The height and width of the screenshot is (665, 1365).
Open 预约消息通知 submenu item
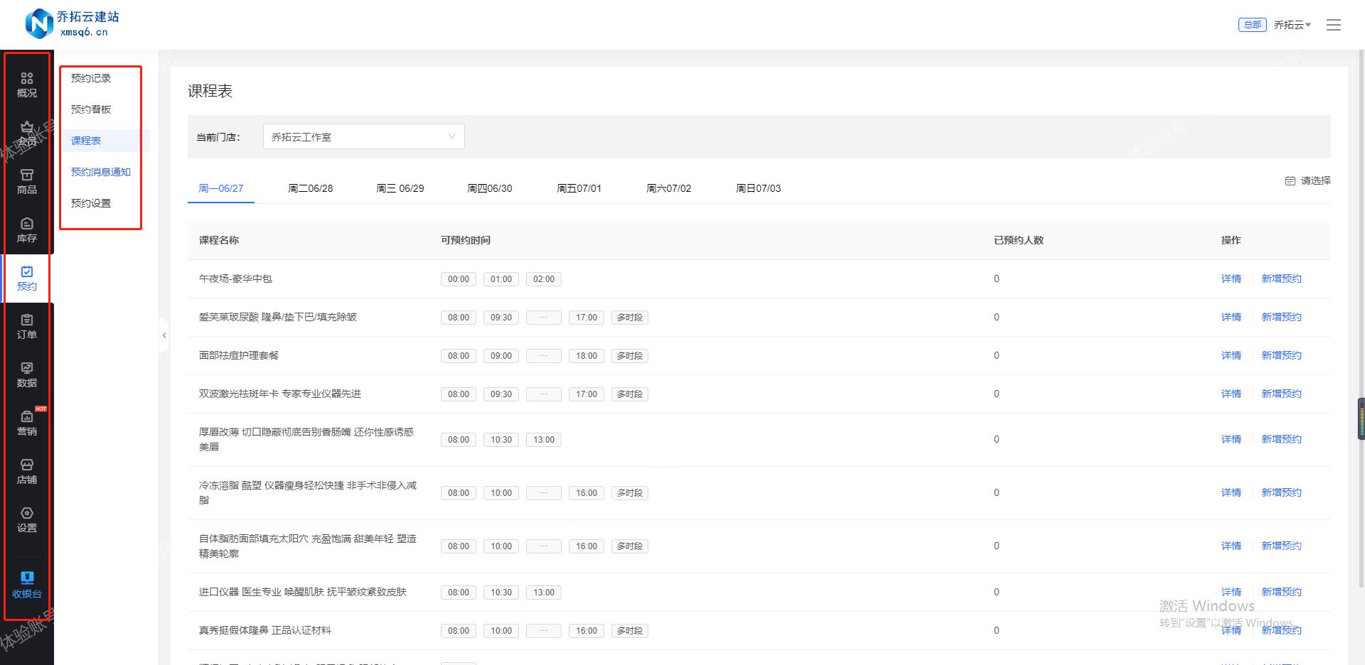[101, 172]
